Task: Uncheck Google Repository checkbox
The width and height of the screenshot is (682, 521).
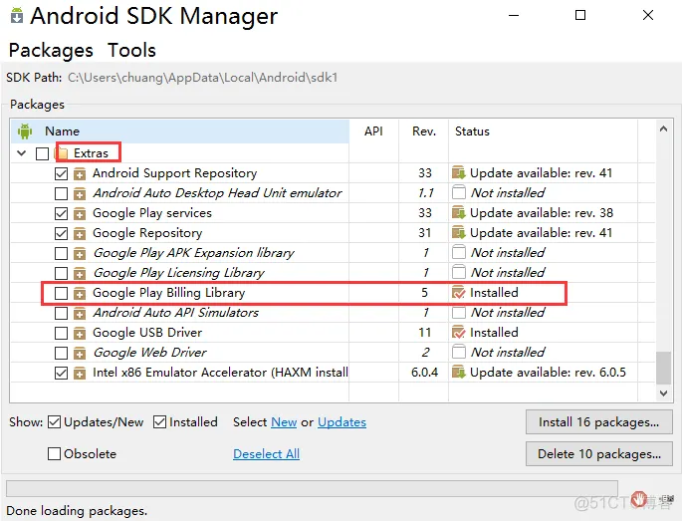Action: [62, 233]
